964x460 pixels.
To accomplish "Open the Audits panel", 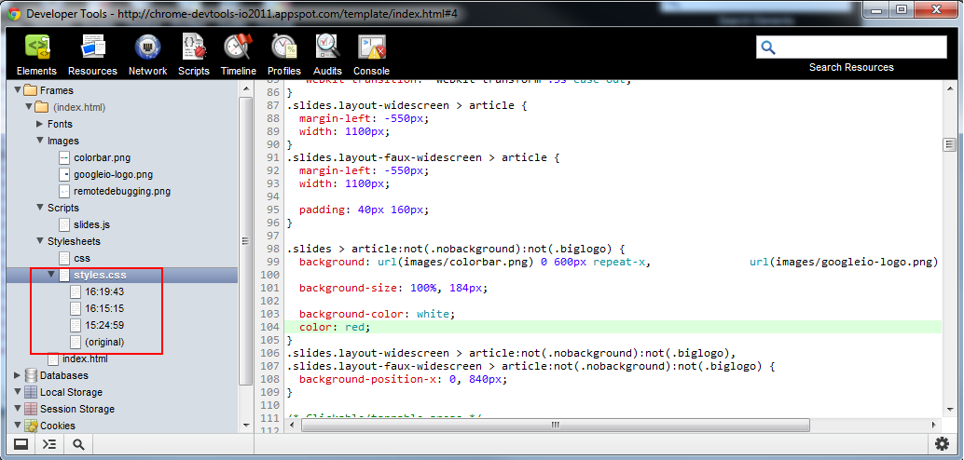I will [x=327, y=55].
